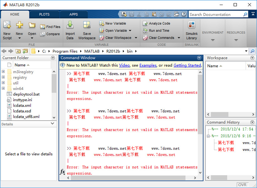This screenshot has height=188, width=257.
Task: Click Browse for folder icon
Action: pos(25,51)
